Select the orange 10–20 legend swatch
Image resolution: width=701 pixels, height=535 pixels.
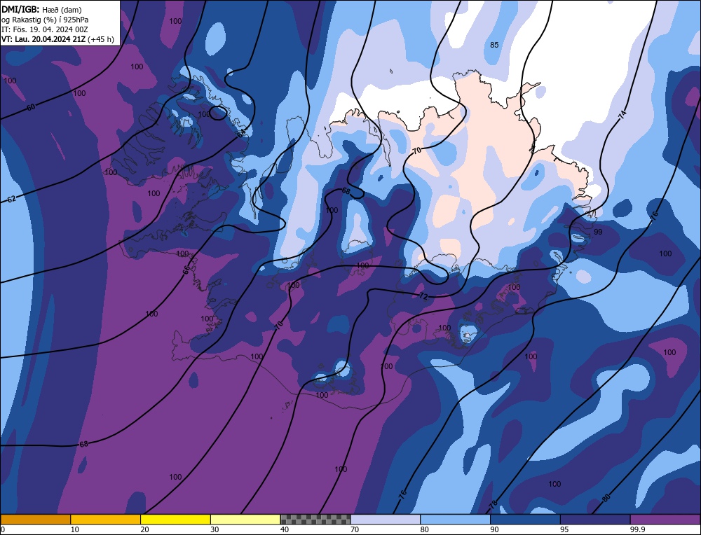[x=106, y=519]
